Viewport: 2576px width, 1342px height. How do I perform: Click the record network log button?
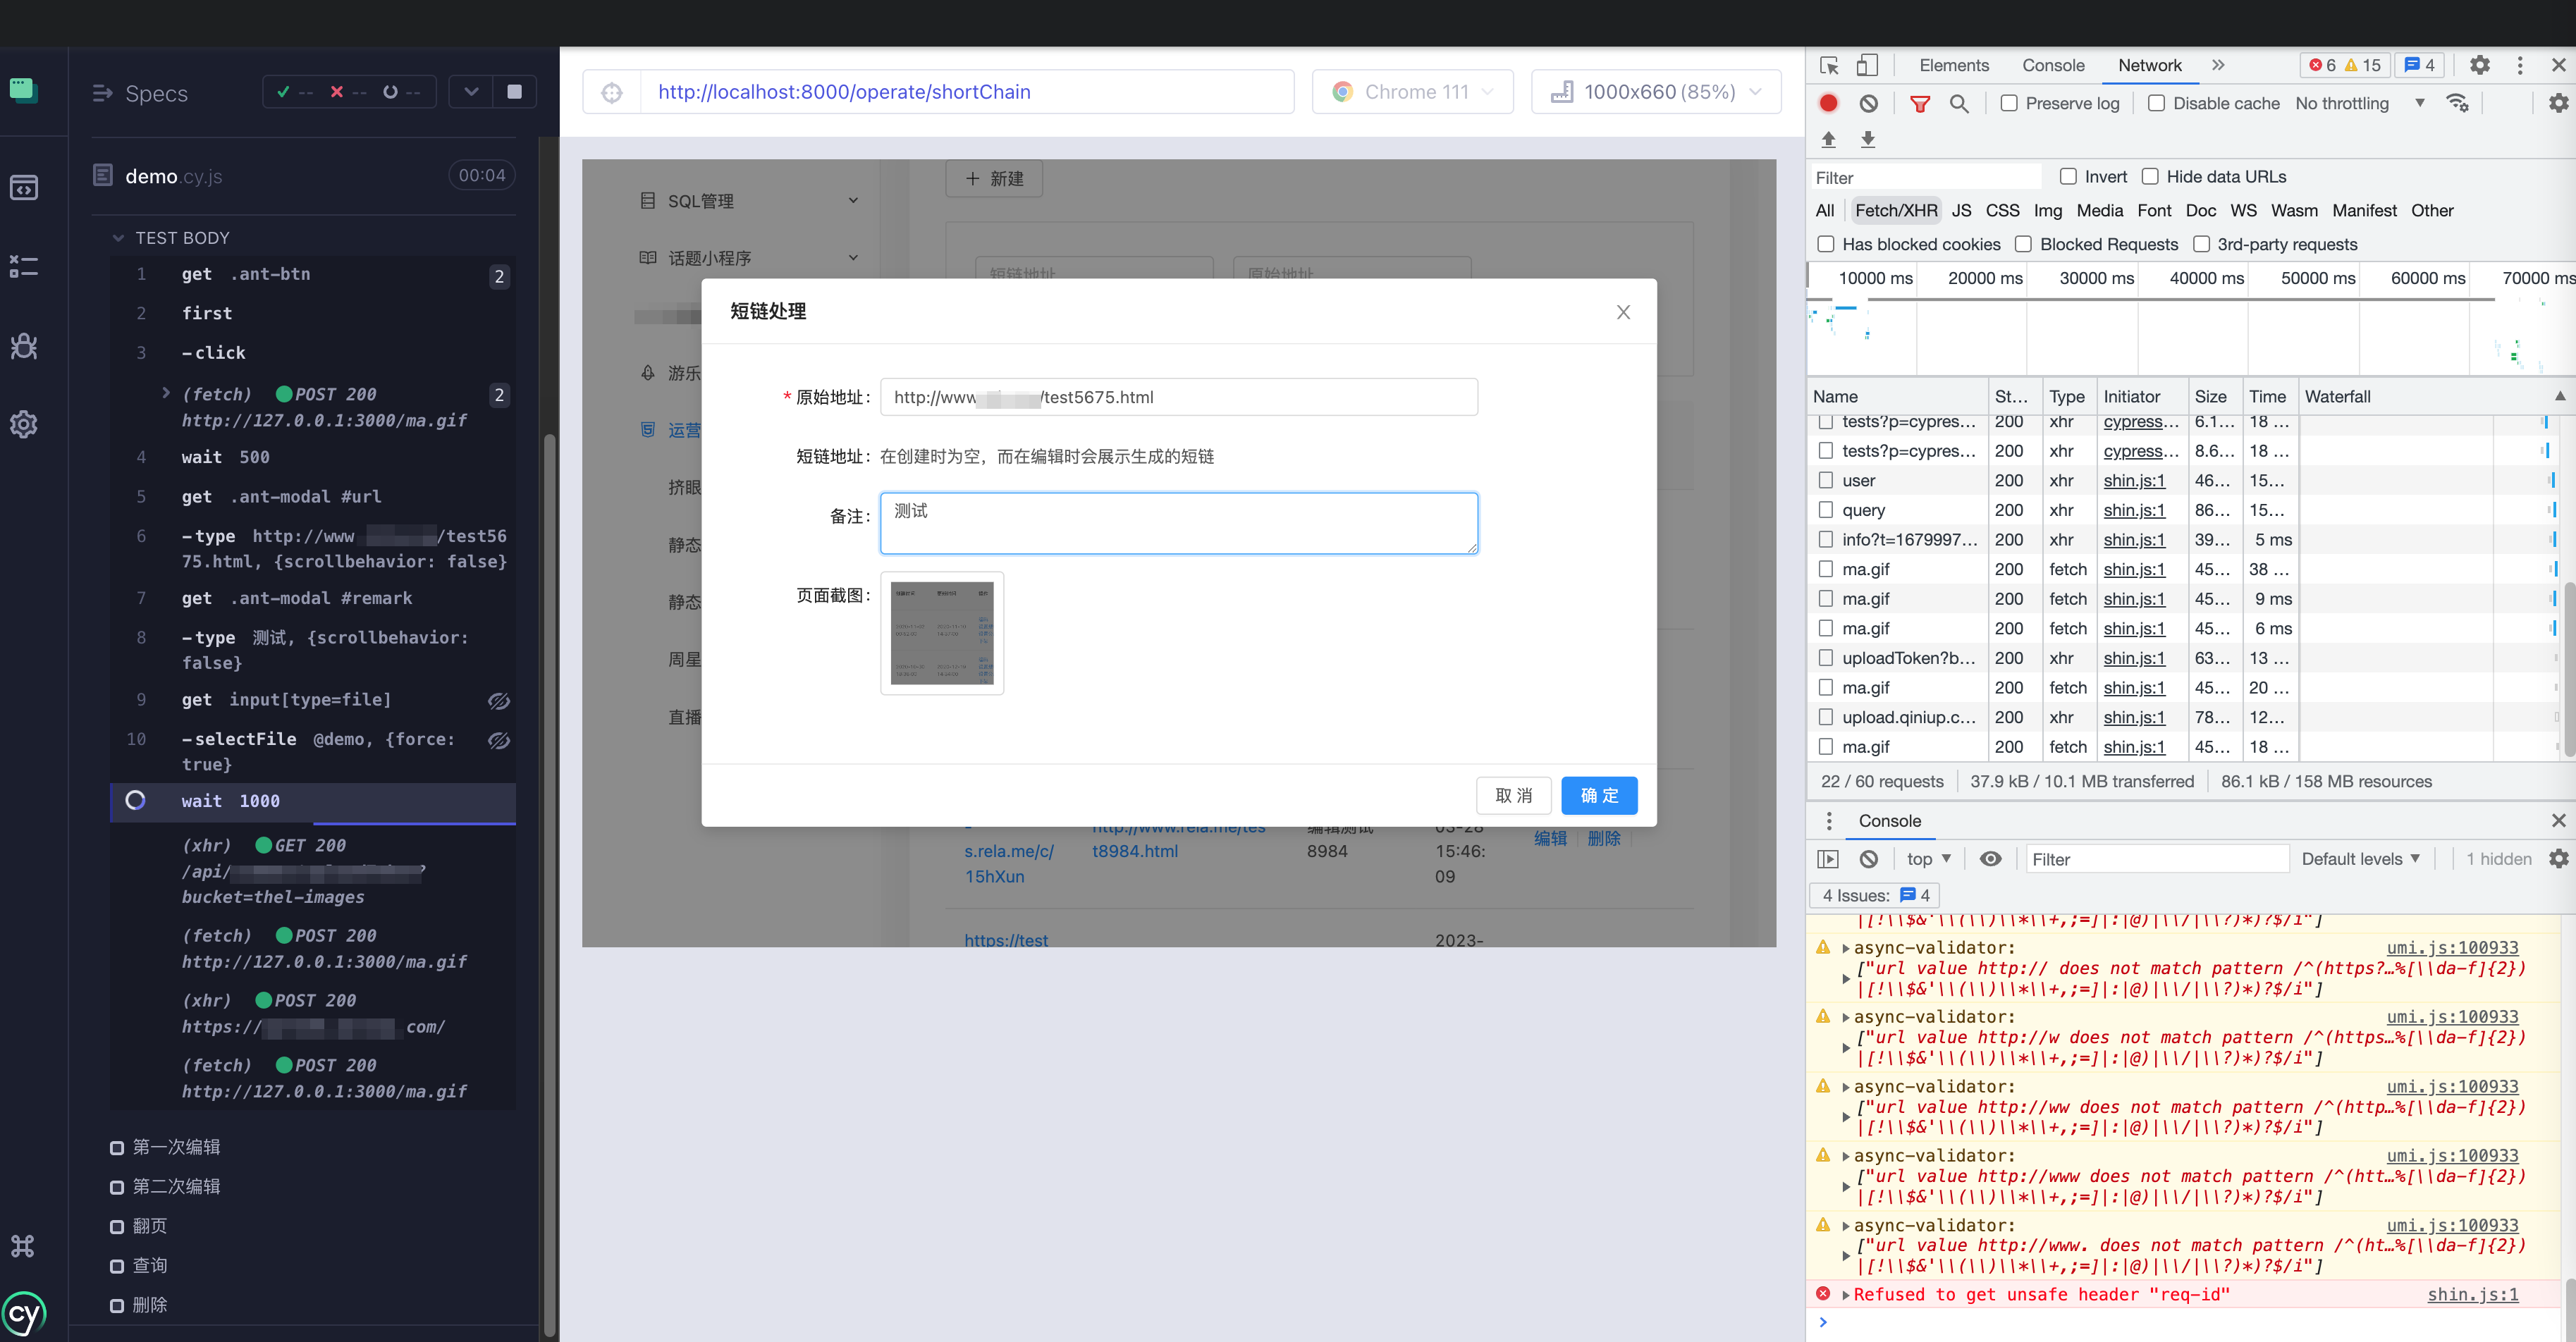[1828, 103]
